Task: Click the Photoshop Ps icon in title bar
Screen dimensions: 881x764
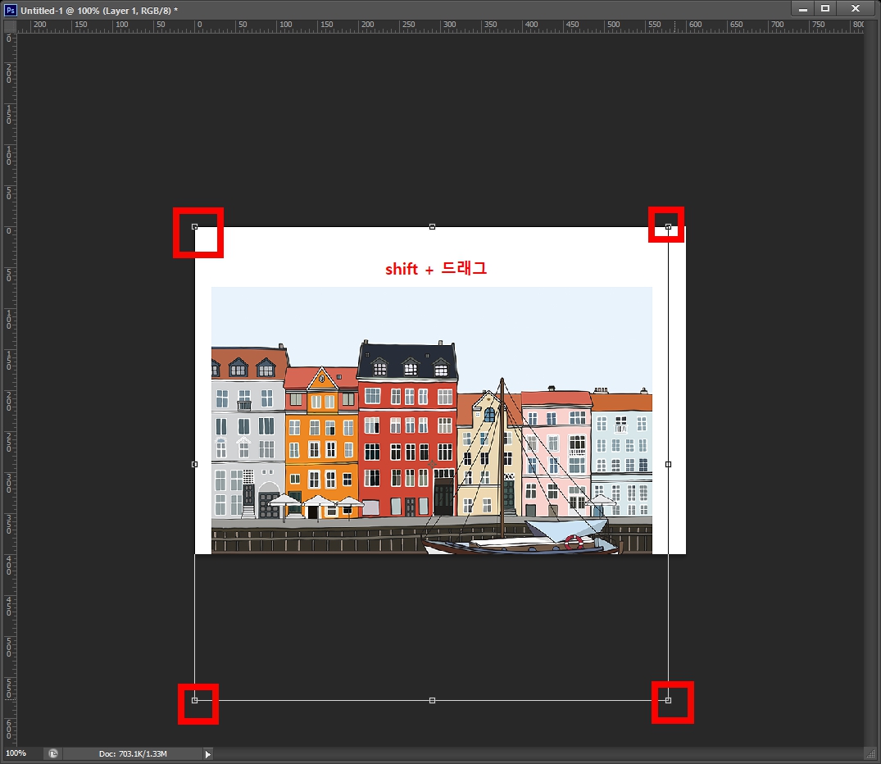Action: tap(10, 10)
